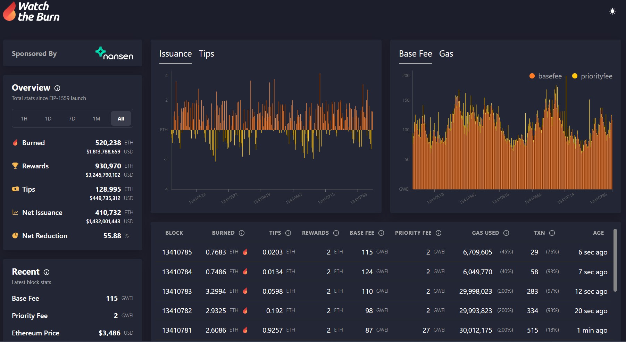626x342 pixels.
Task: Click the GAS USED column info icon
Action: point(506,233)
